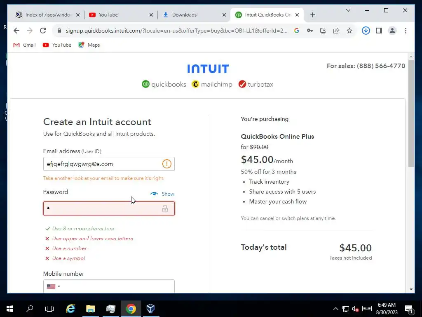Open the country flag dropdown for mobile number
The width and height of the screenshot is (422, 317).
pos(53,286)
